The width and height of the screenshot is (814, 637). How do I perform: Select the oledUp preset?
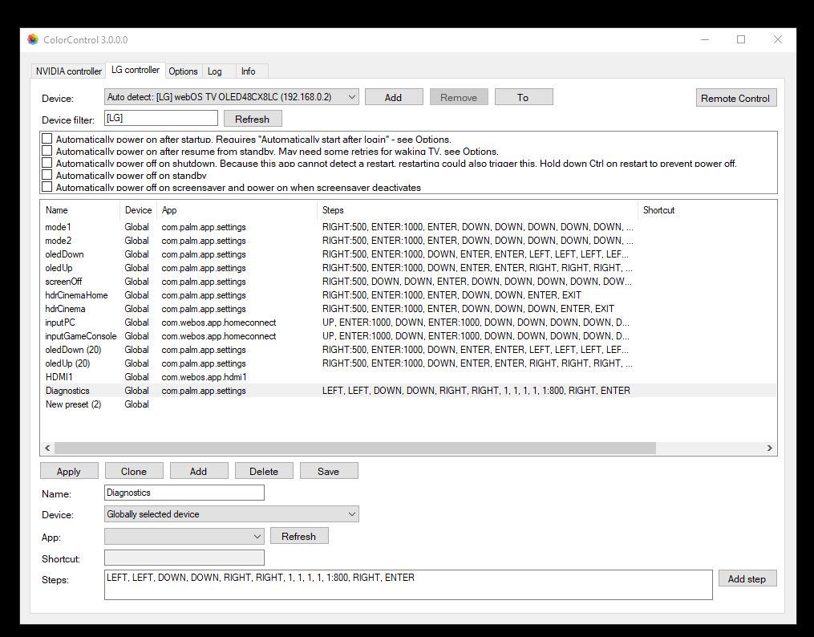coord(408,268)
